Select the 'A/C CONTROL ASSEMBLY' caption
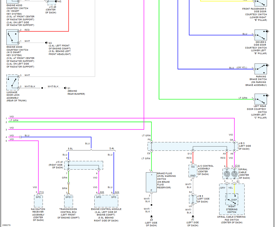The height and width of the screenshot is (227, 275). coord(205,170)
